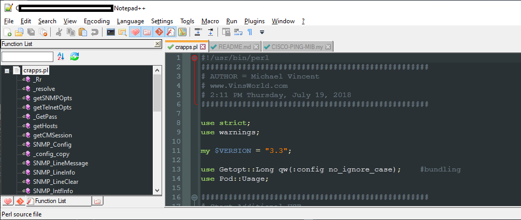
Task: Toggle the Folder as Workspace toolbar icon
Action: [147, 32]
